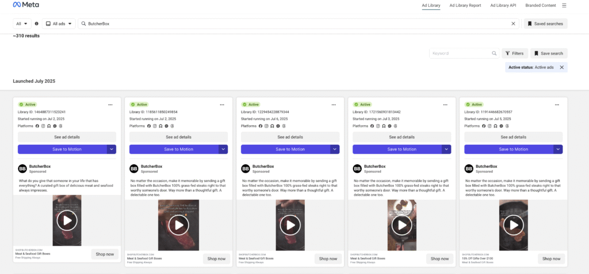Click ButcherBox avatar in the Jul 2 first ad
This screenshot has height=274, width=589.
coord(22,168)
